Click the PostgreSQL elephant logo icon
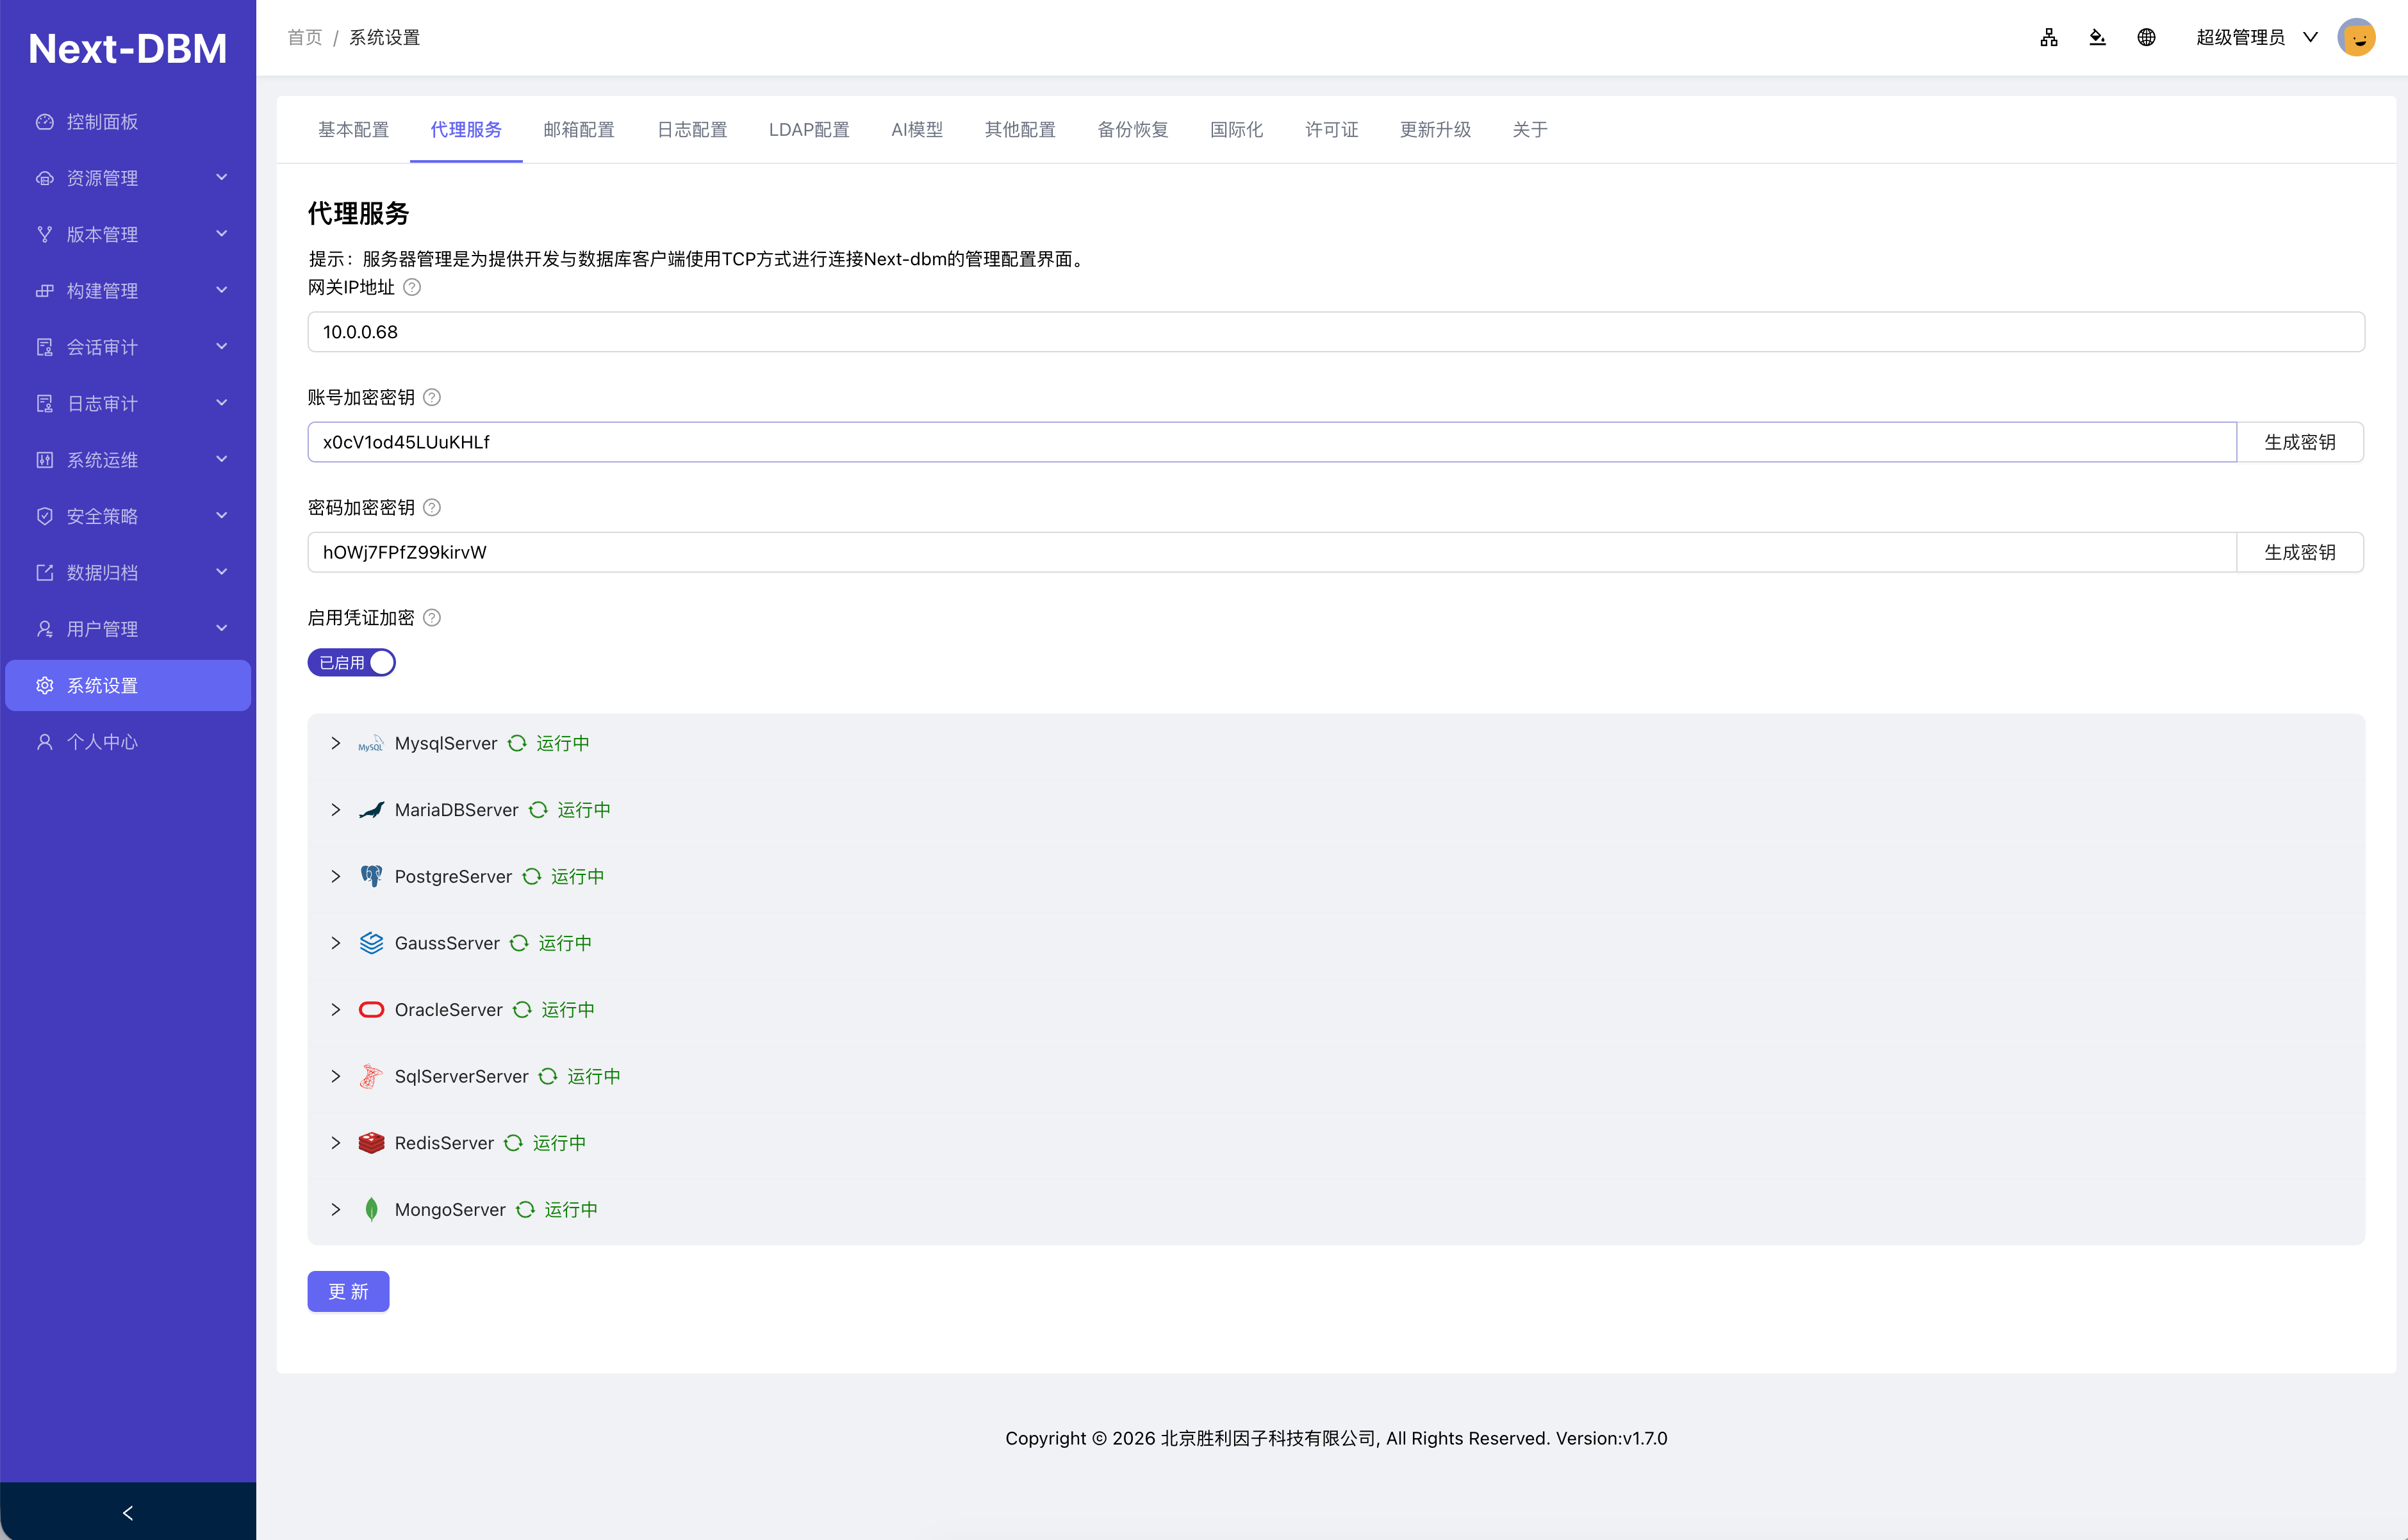 tap(371, 876)
